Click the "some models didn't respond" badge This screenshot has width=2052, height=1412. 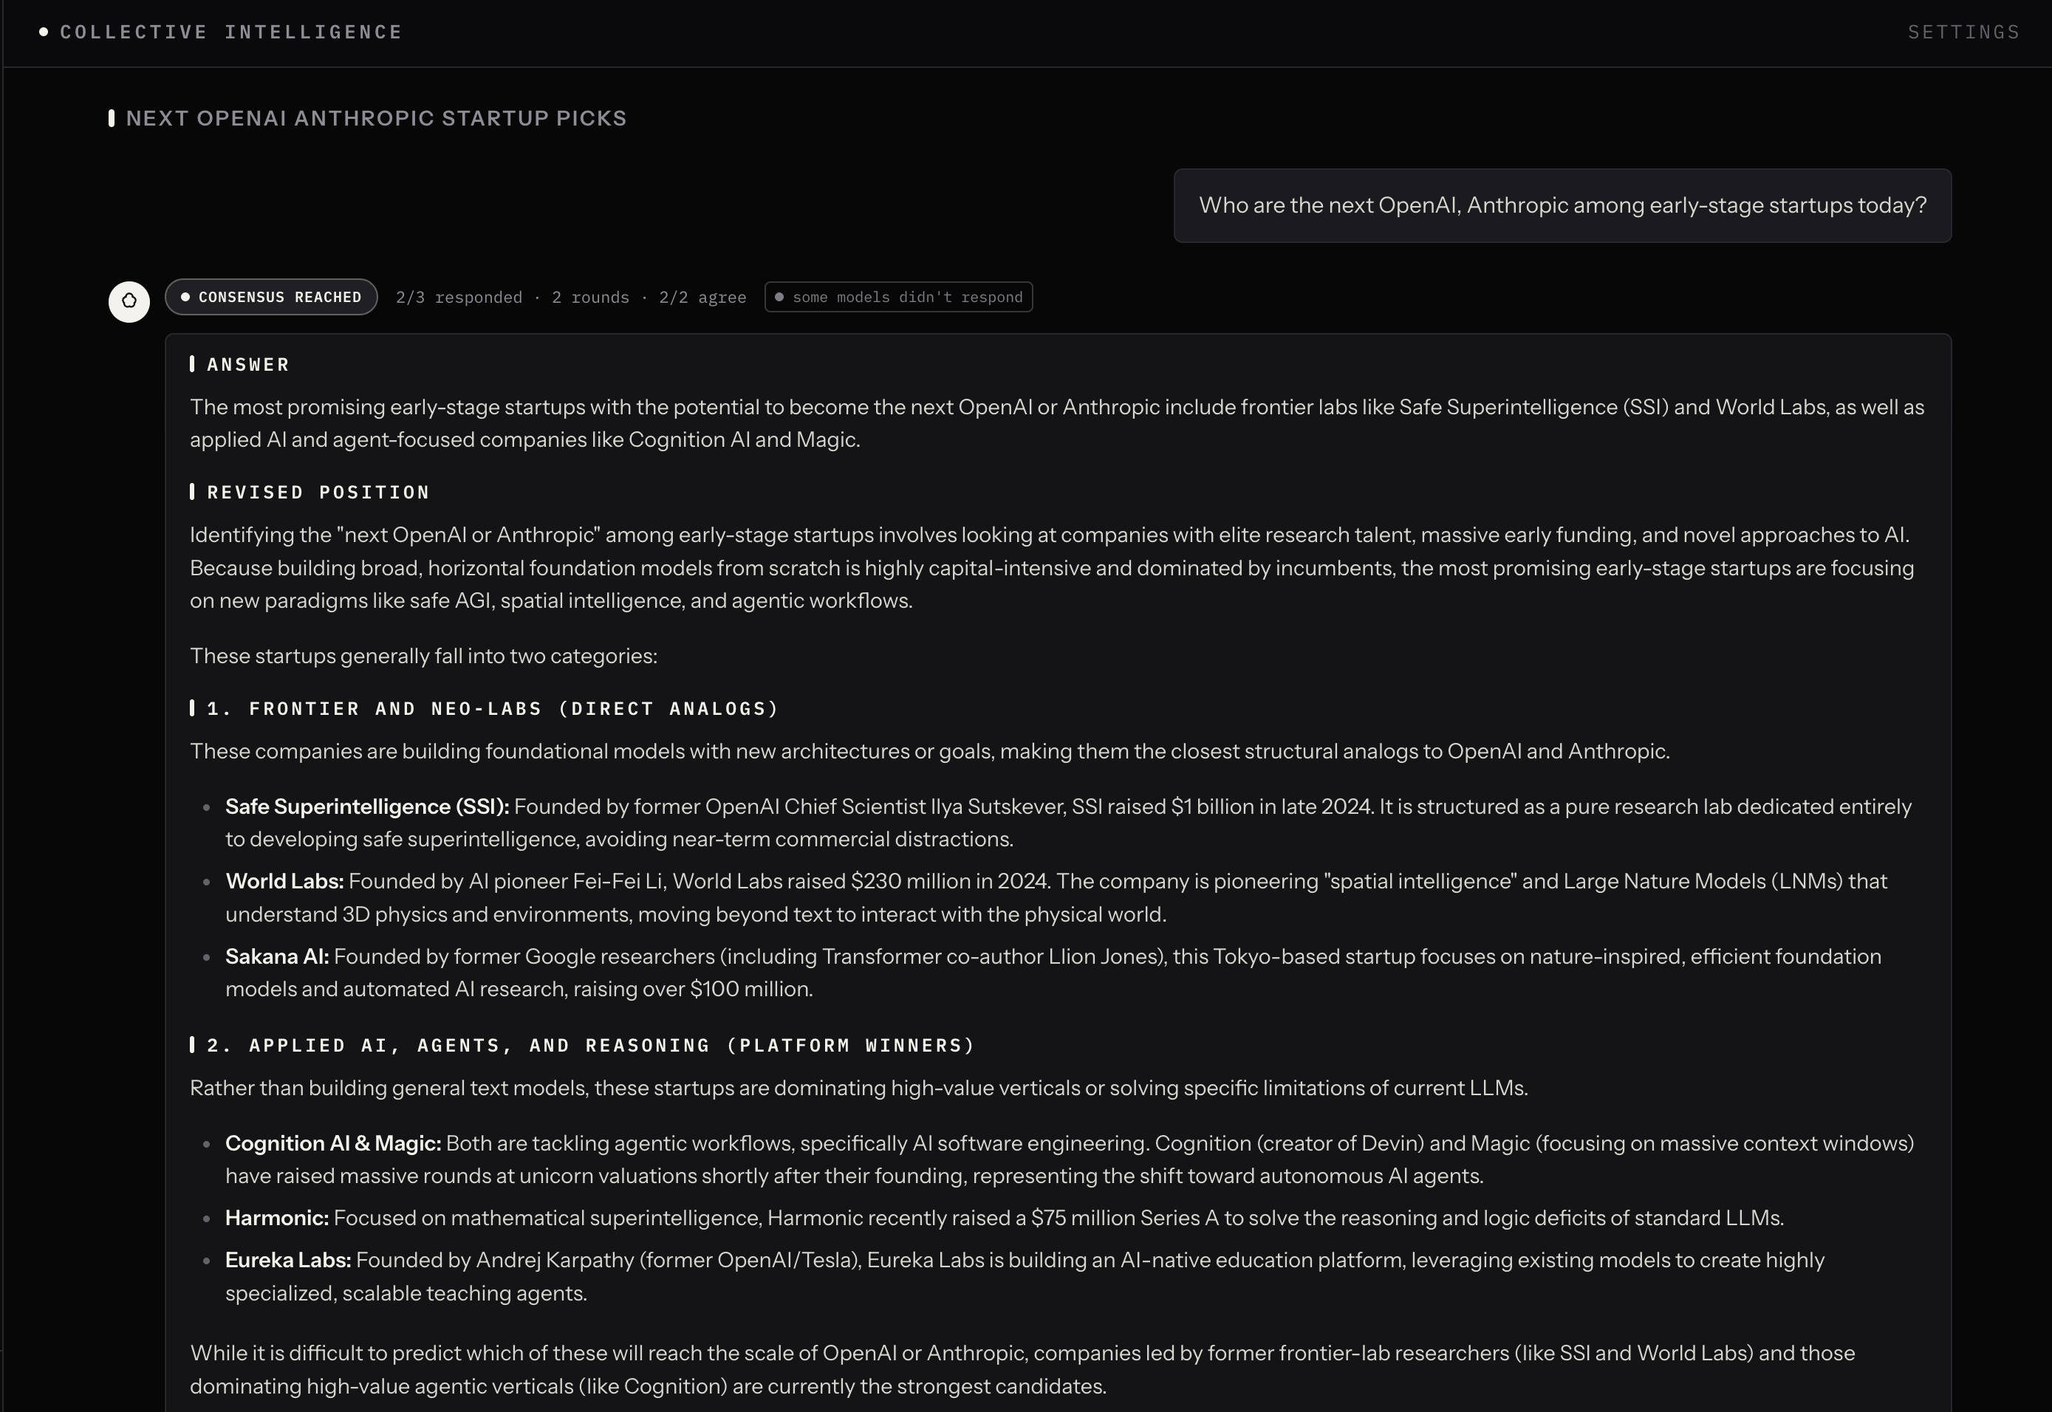click(898, 298)
